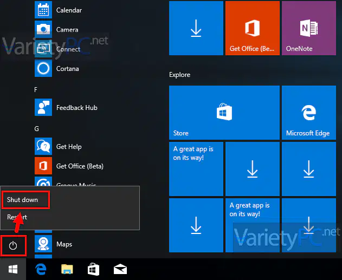342x280 pixels.
Task: Open the OneNote tile
Action: (308, 28)
